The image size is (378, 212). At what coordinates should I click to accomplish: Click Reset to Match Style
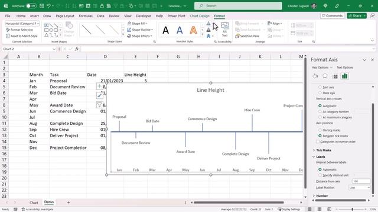pyautogui.click(x=22, y=36)
